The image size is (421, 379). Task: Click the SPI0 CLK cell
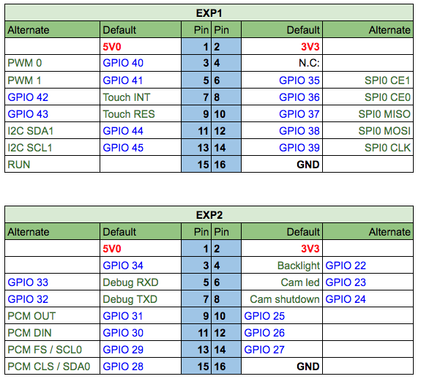tap(368, 148)
